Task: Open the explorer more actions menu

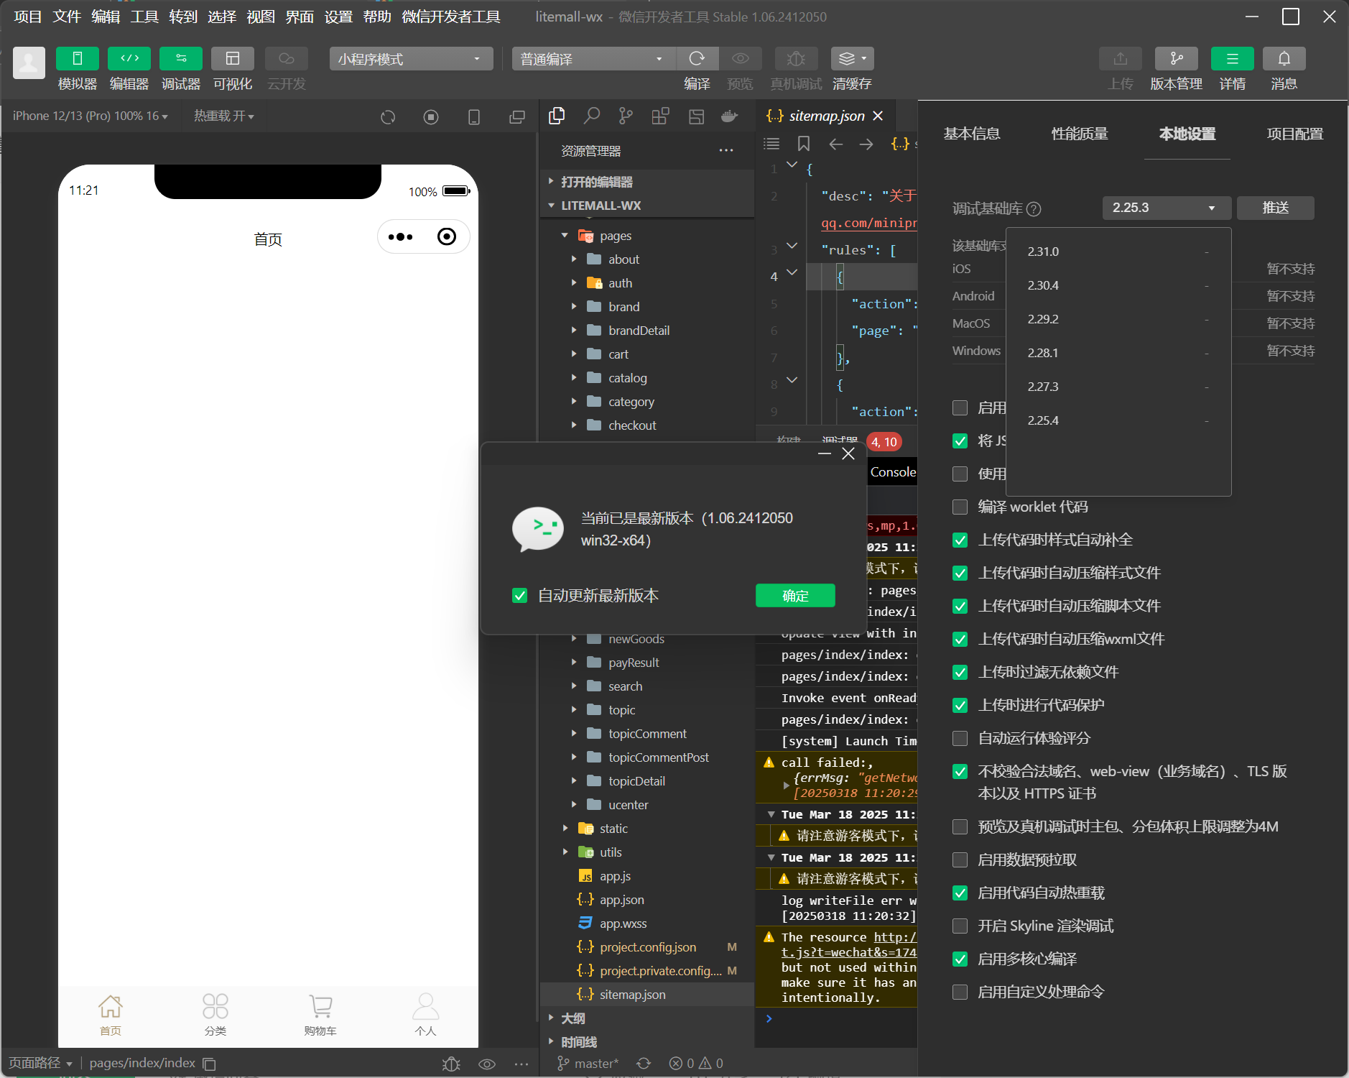Action: (x=726, y=150)
